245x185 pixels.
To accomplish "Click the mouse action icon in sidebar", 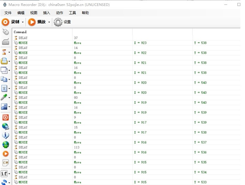I will [5, 32].
